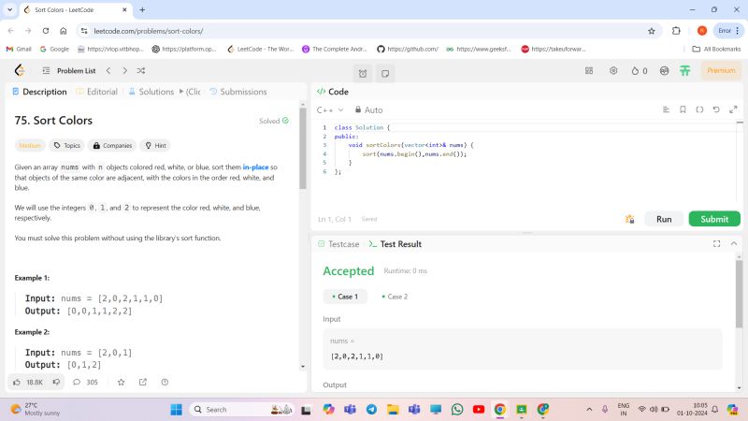748x421 pixels.
Task: Reset code to default icon
Action: pos(716,109)
